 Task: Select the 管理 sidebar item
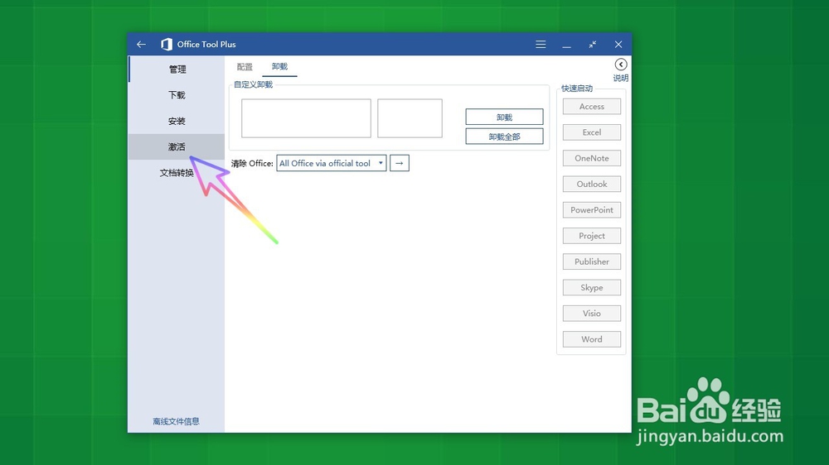[177, 70]
